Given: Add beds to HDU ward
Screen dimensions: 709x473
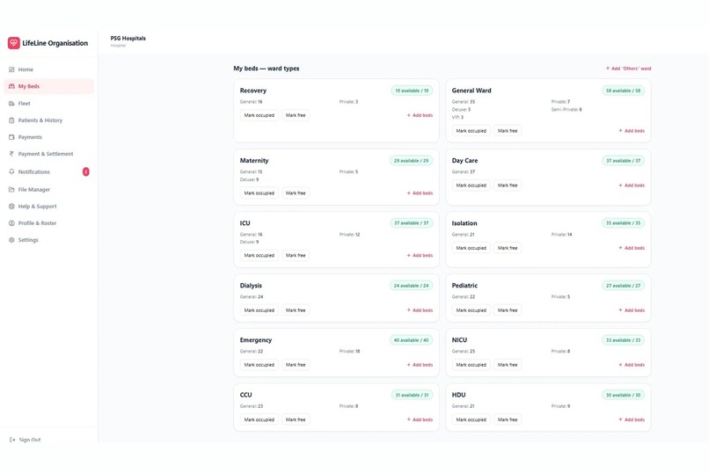Looking at the screenshot, I should (632, 419).
